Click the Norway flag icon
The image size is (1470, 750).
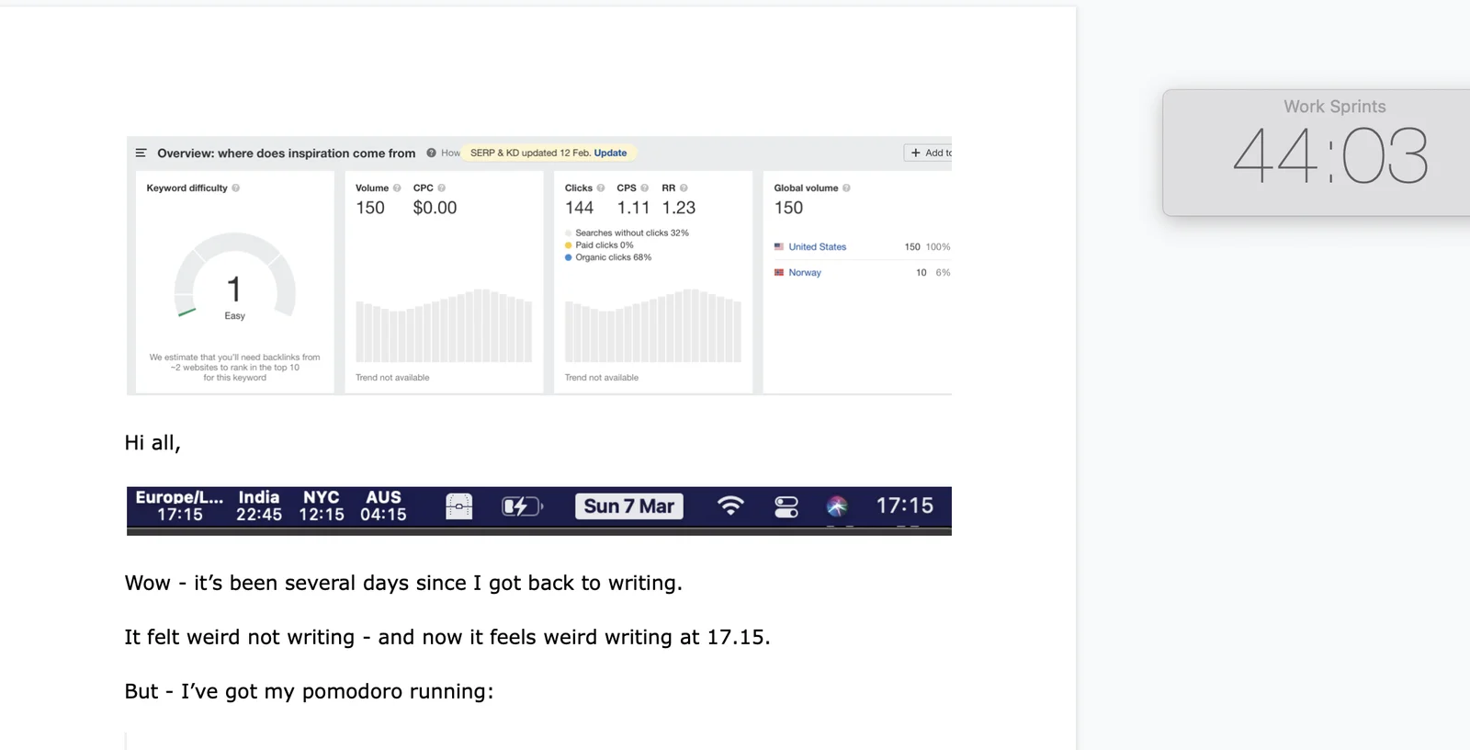click(779, 272)
